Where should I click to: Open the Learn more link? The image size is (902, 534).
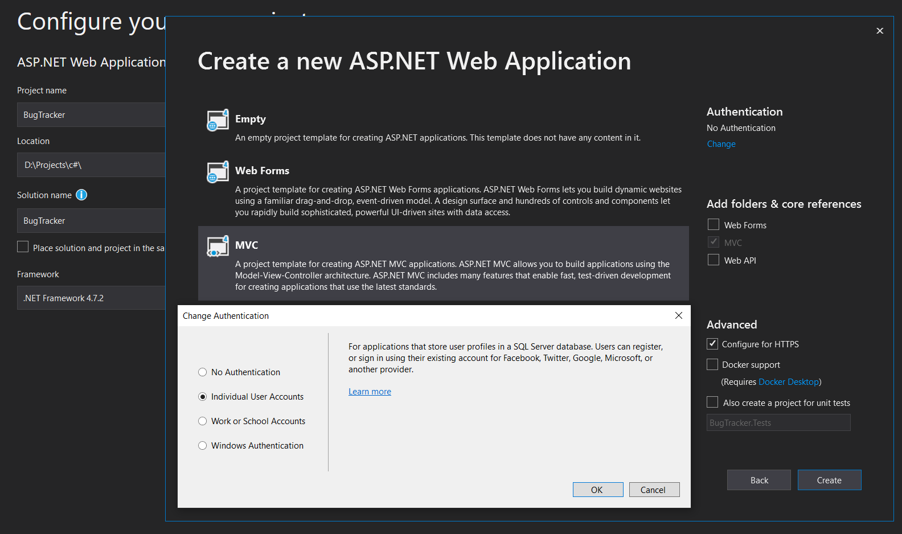370,392
